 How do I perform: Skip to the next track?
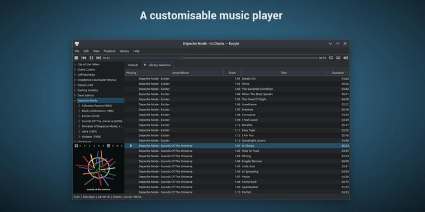(x=98, y=58)
